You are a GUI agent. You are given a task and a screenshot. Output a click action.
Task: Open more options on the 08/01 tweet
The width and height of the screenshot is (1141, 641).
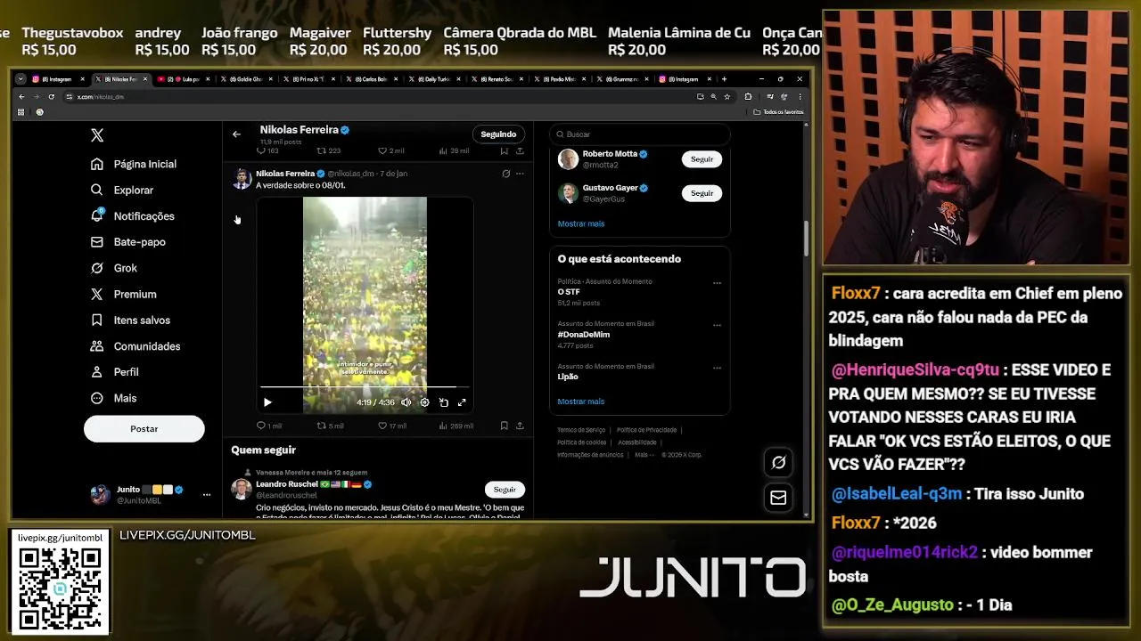[x=520, y=174]
